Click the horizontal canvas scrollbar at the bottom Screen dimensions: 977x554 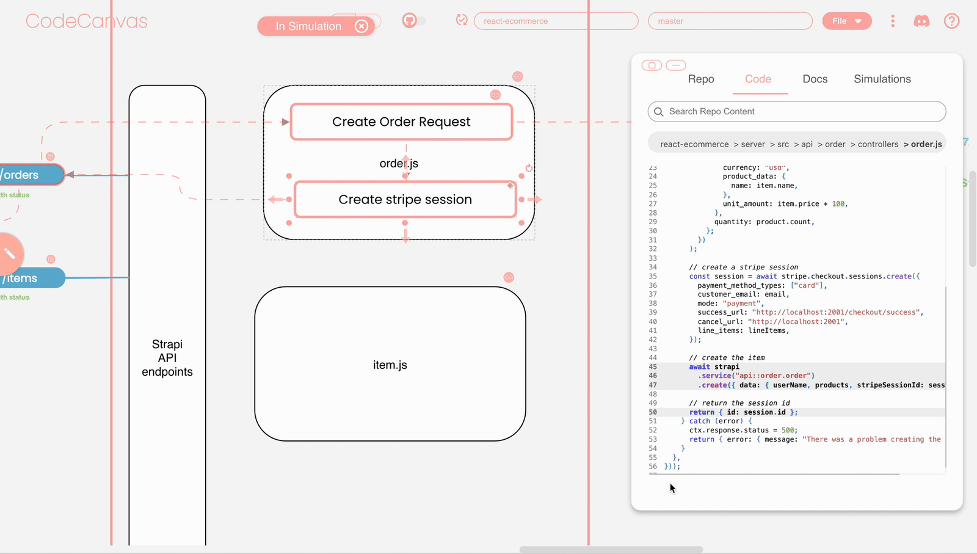pos(611,549)
